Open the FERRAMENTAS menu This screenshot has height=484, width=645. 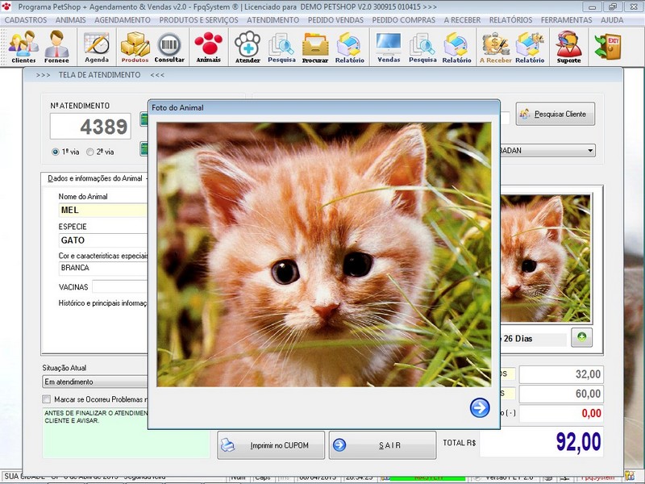(568, 19)
